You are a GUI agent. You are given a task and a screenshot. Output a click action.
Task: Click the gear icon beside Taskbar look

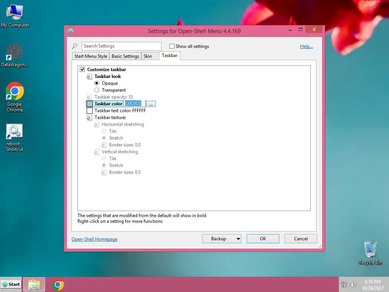pyautogui.click(x=89, y=76)
